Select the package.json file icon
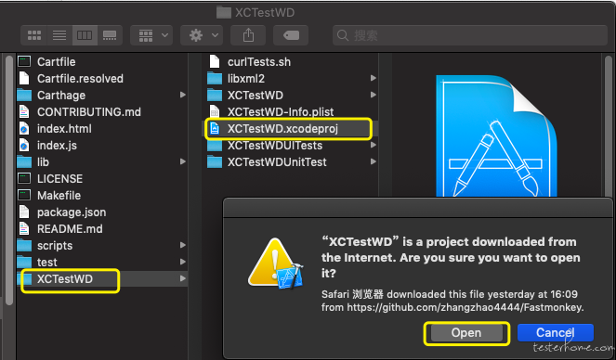Viewport: 616px width, 360px height. point(24,212)
